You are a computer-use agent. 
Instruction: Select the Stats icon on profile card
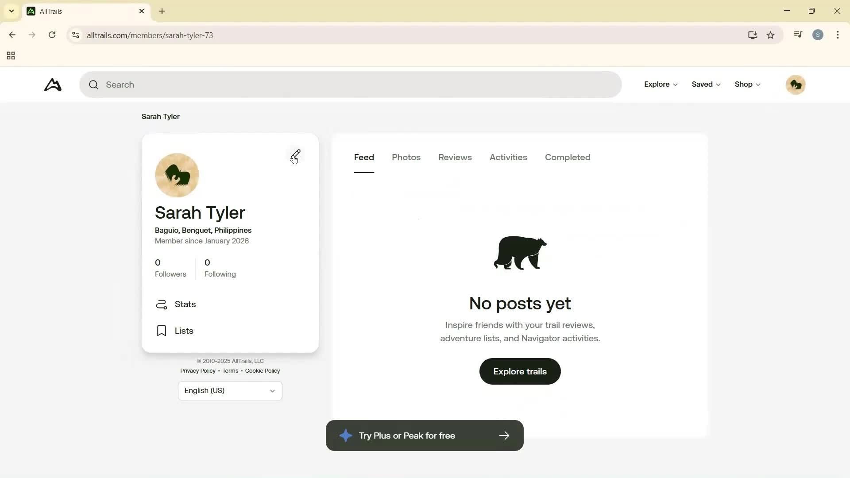(162, 305)
